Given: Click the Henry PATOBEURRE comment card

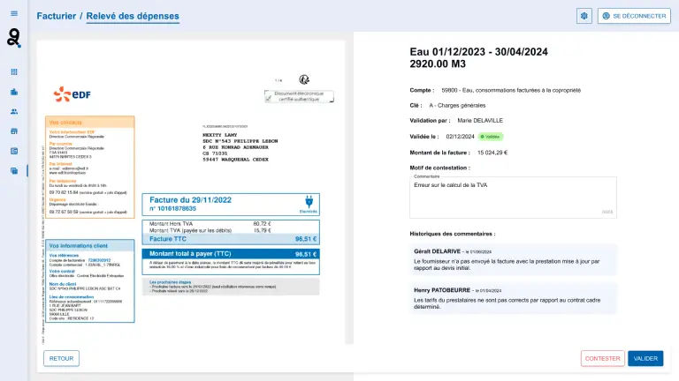Looking at the screenshot, I should pyautogui.click(x=513, y=298).
